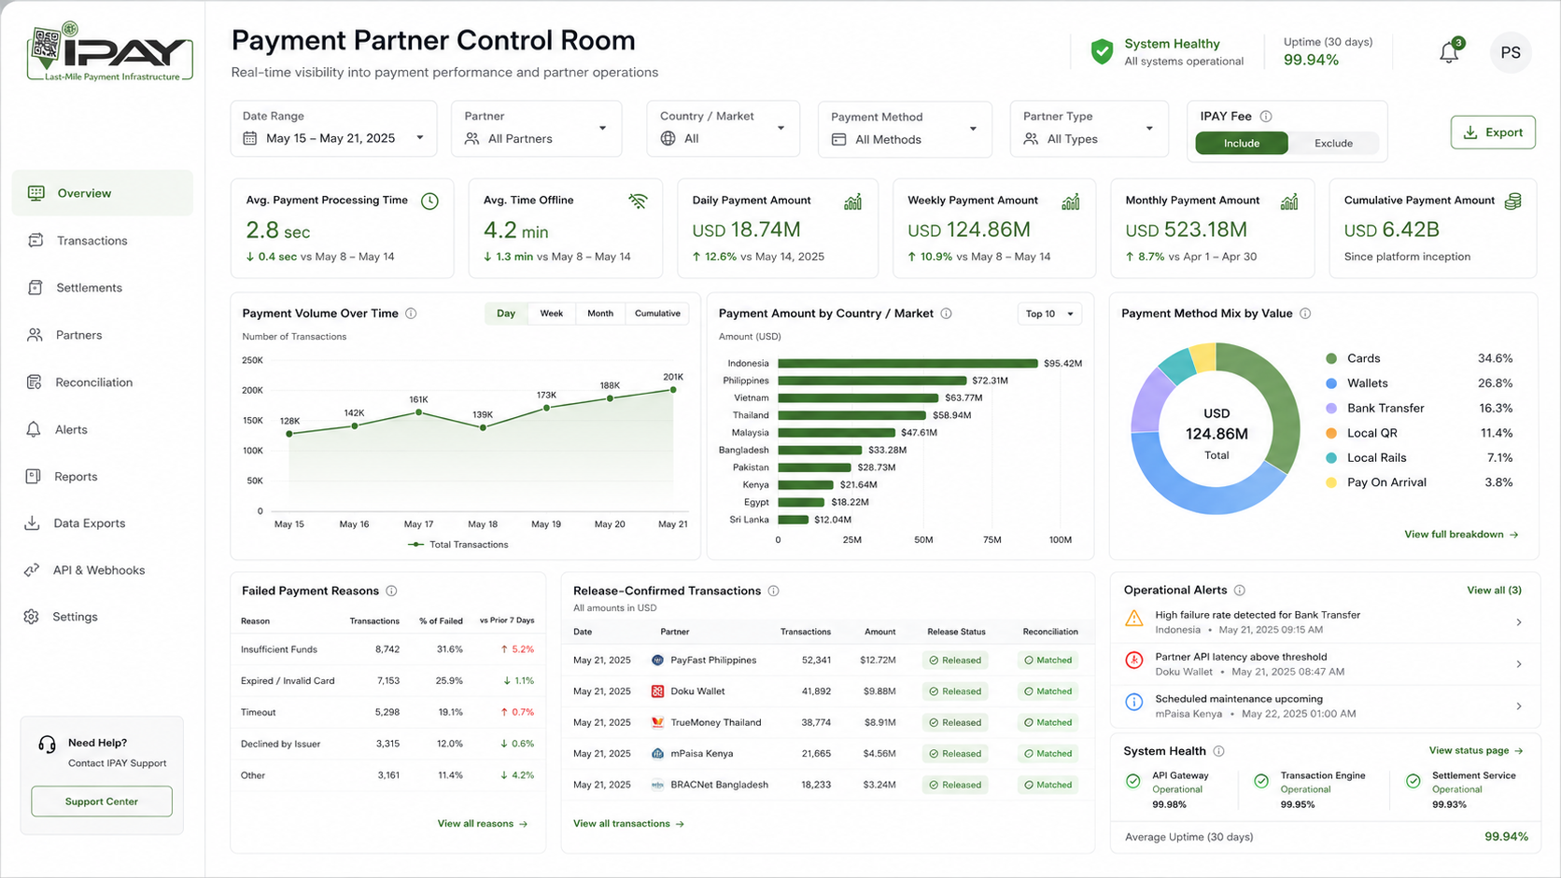Click the IPAY Fee info icon

(x=1266, y=117)
